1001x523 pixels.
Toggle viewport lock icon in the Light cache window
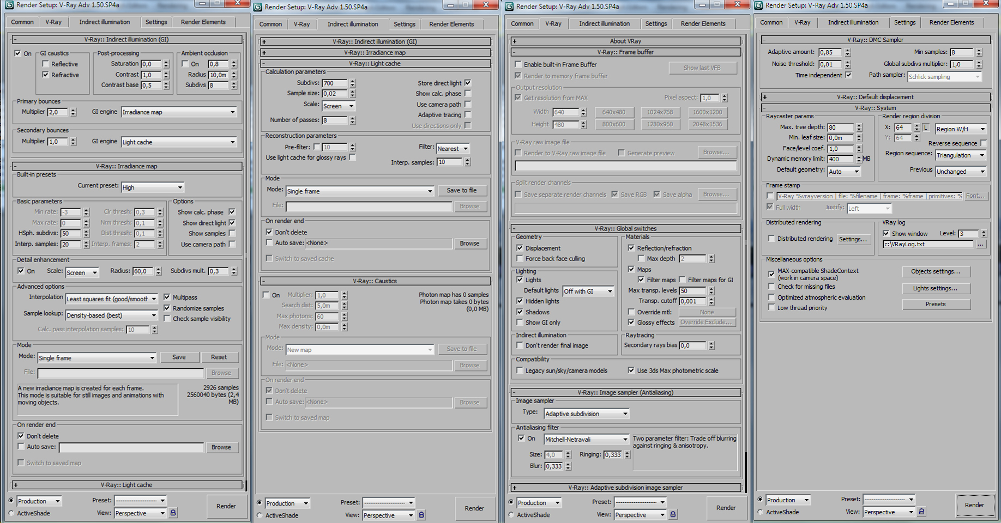tap(421, 515)
